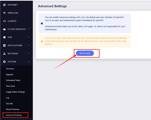
Task: Select Toggle Button Settings in sidebar
Action: 15,92
